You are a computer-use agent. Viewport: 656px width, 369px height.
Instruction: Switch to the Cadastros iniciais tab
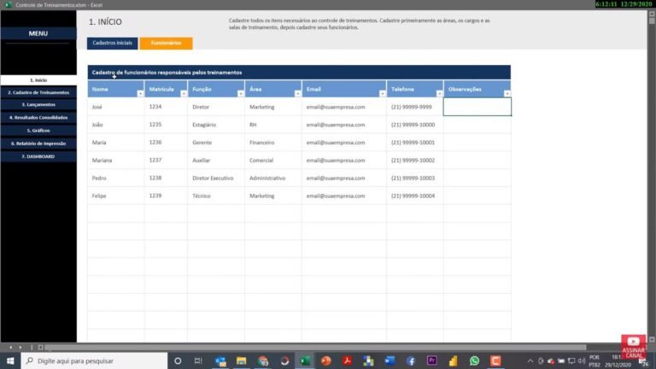pyautogui.click(x=112, y=43)
